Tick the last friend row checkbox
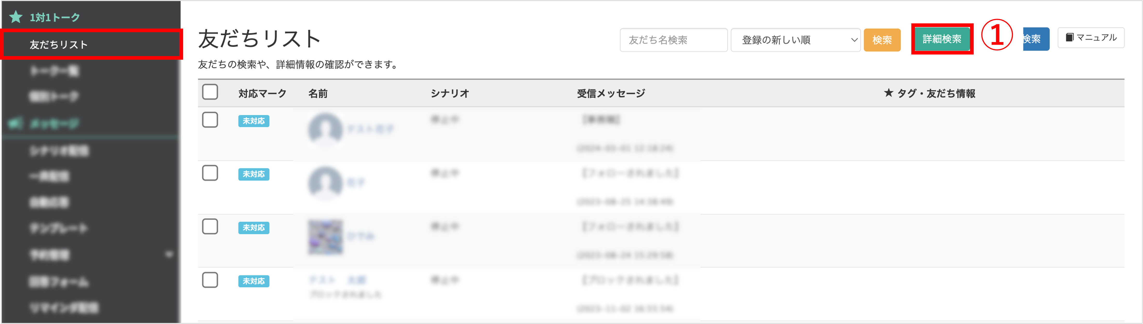The height and width of the screenshot is (324, 1143). coord(210,280)
